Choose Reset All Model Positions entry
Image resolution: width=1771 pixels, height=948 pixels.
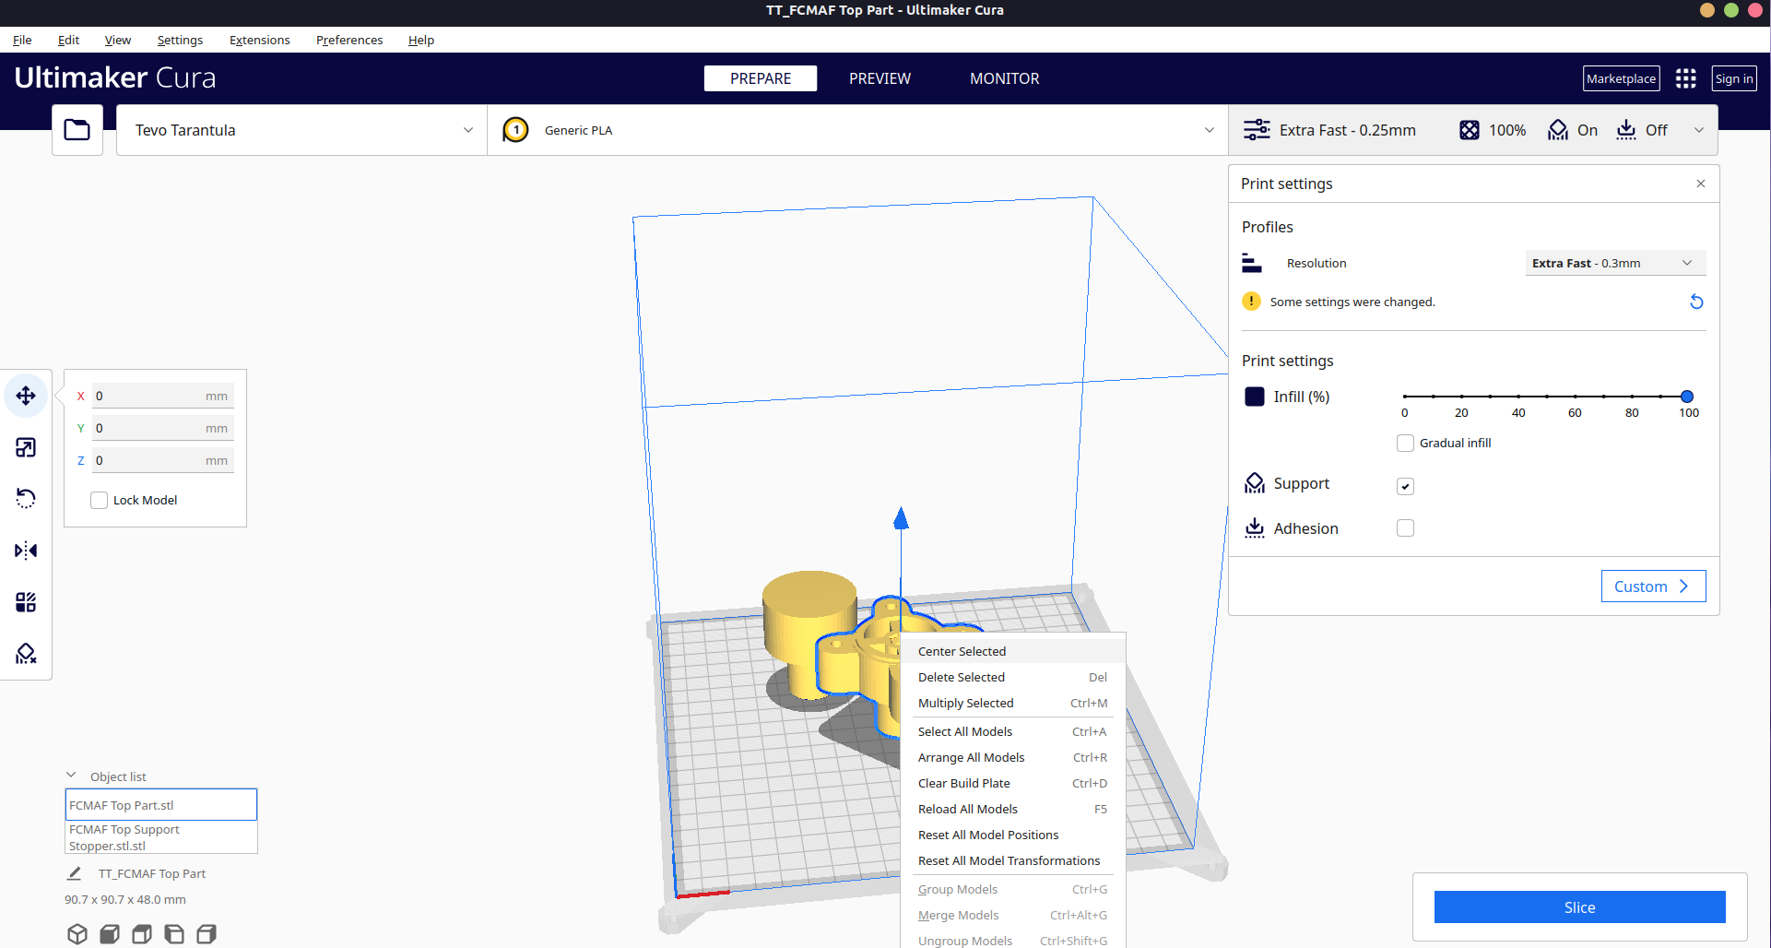pos(1013,835)
